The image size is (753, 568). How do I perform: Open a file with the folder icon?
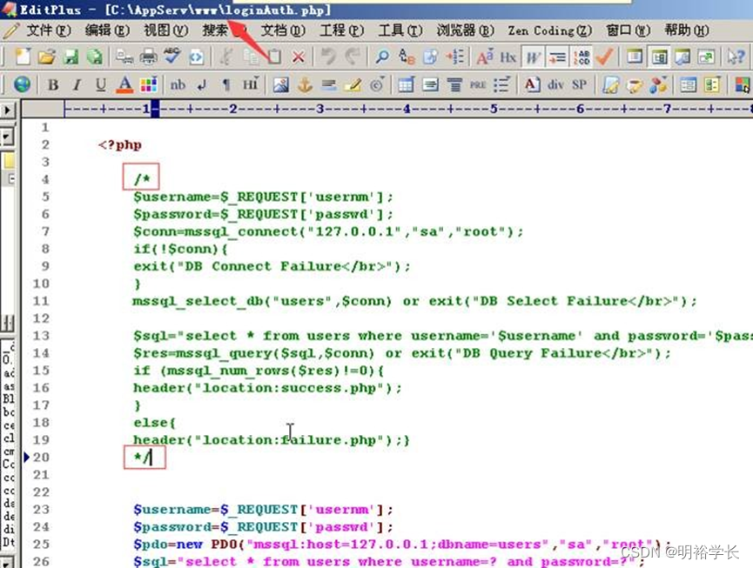pyautogui.click(x=47, y=57)
